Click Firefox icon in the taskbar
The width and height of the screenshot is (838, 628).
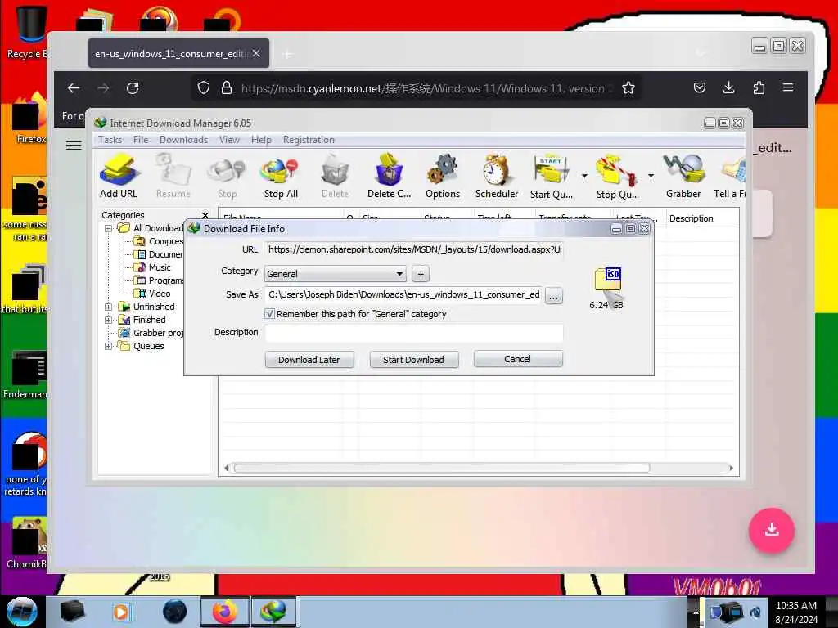[225, 612]
